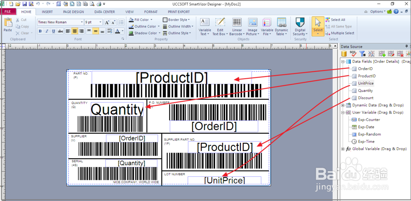Open the Outline Style dropdown
The image size is (411, 201).
177,33
